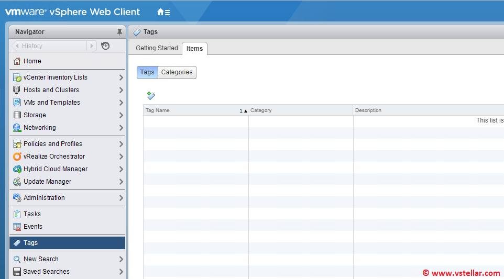504x279 pixels.
Task: Expand the Administration chevron arrow
Action: point(121,198)
